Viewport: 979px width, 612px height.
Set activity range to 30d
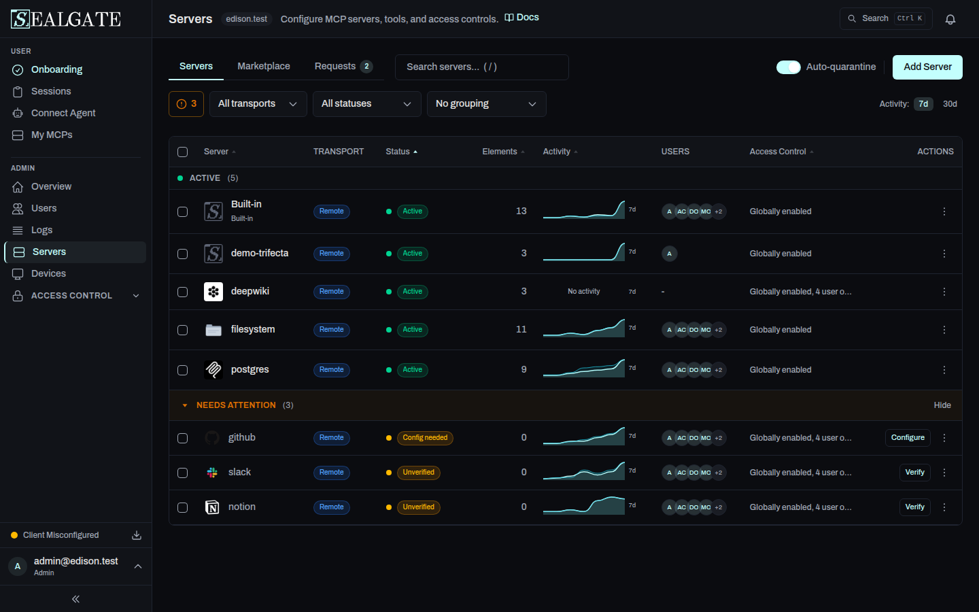tap(950, 104)
